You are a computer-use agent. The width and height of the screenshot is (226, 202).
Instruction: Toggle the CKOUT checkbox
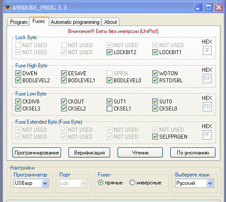[x=64, y=101]
